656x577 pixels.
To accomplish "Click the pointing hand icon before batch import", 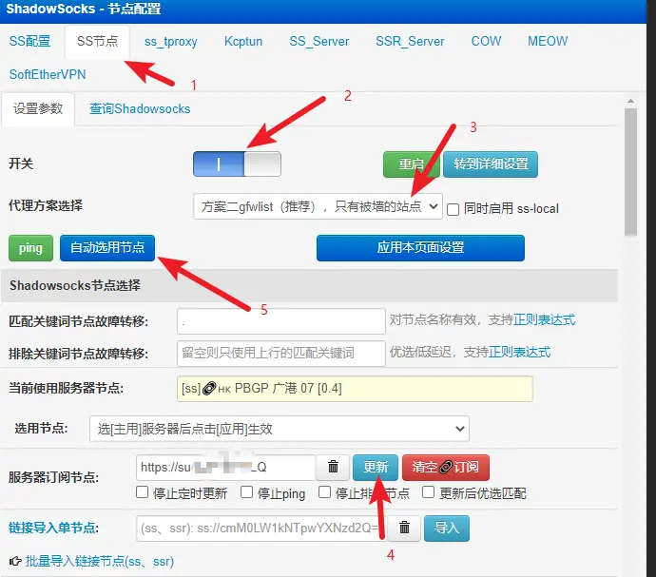I will 15,562.
